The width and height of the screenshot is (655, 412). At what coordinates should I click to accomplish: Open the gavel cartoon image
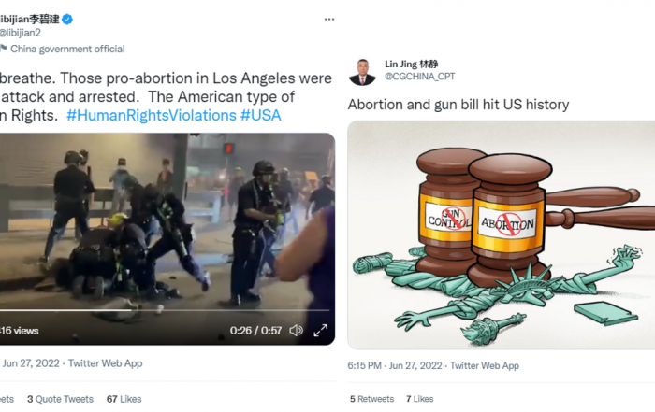click(502, 234)
